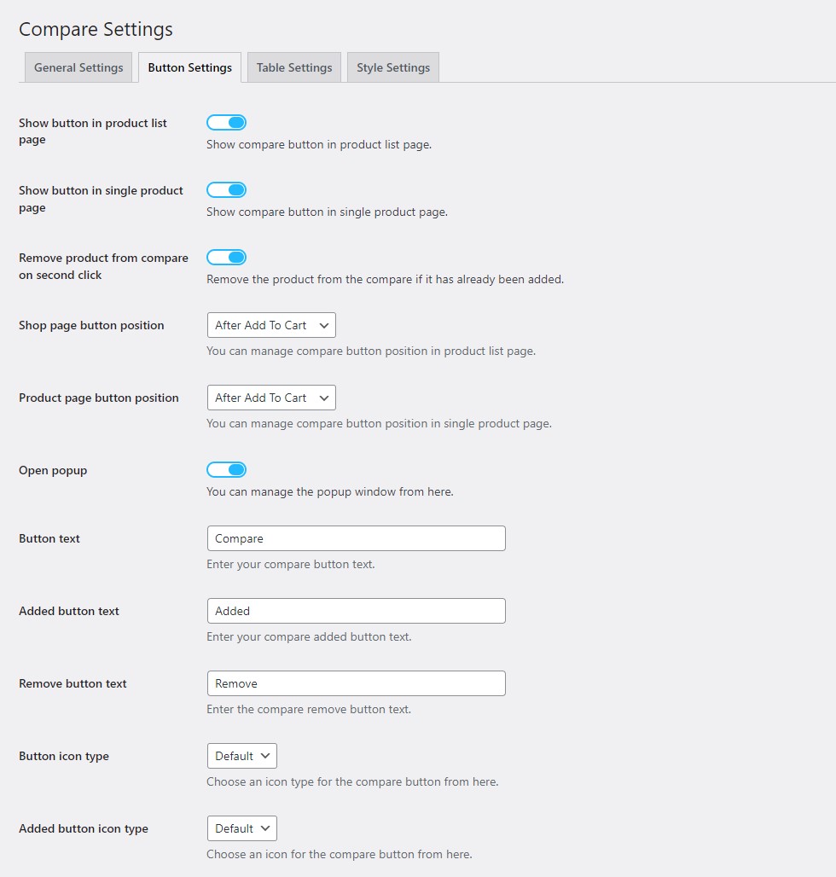This screenshot has height=877, width=836.
Task: Click the 'Remove button text' label
Action: pyautogui.click(x=73, y=683)
